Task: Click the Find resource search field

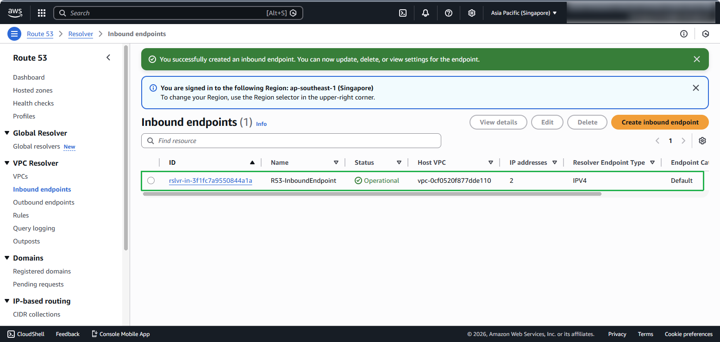Action: pyautogui.click(x=291, y=141)
